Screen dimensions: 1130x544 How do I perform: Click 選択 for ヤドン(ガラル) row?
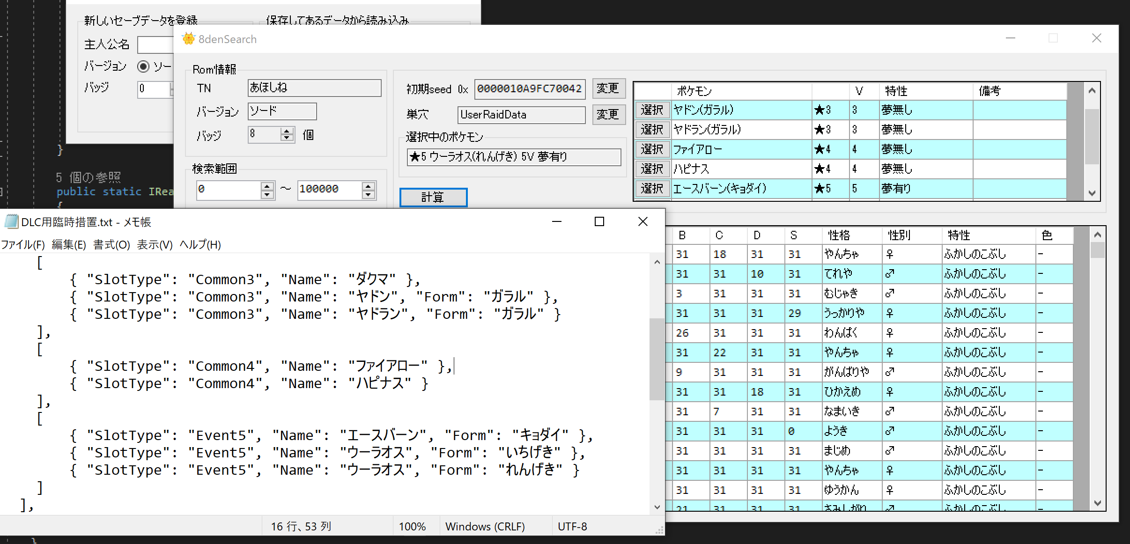coord(652,110)
